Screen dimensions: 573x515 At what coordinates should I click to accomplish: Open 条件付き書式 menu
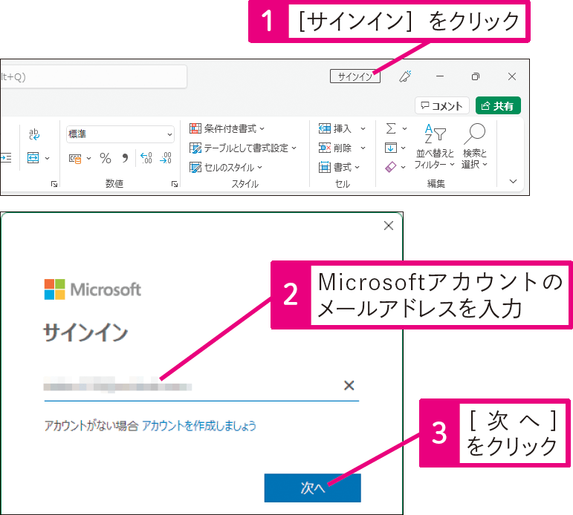tap(227, 128)
